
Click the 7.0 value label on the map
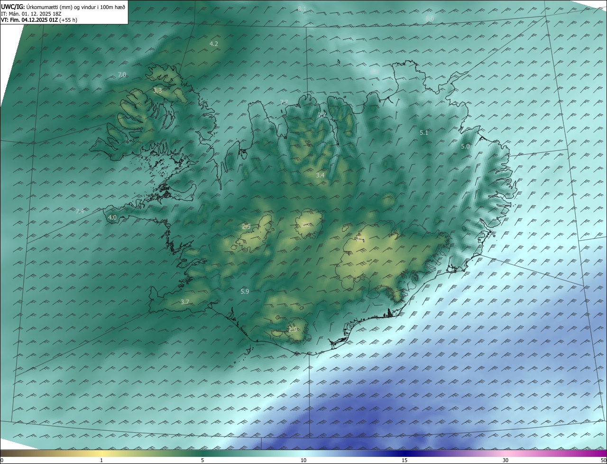click(122, 75)
